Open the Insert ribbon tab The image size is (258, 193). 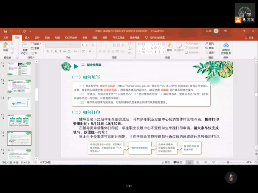tap(27, 38)
